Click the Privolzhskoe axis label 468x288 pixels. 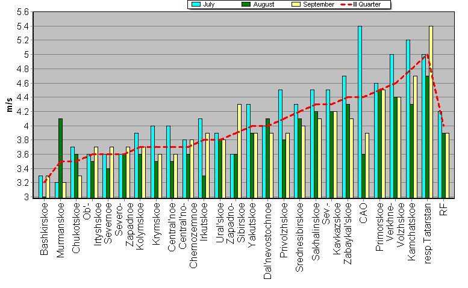tap(284, 230)
